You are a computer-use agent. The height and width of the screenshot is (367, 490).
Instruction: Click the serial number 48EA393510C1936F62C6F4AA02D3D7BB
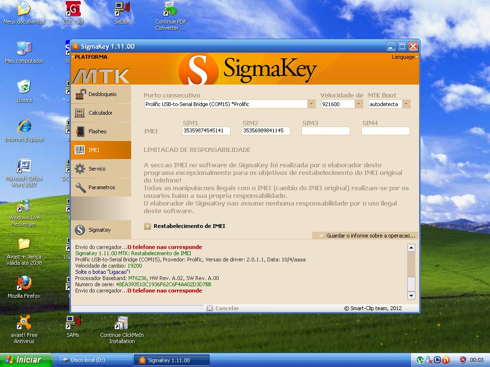tap(164, 284)
